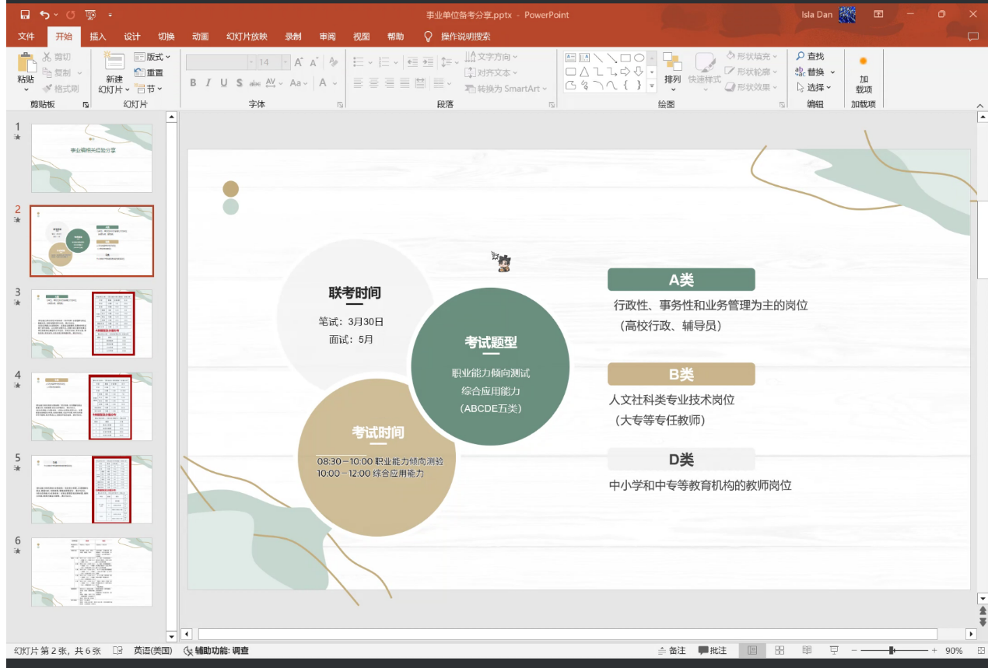Screen dimensions: 988x668
Task: Start slideshow from the status bar icon
Action: [834, 651]
